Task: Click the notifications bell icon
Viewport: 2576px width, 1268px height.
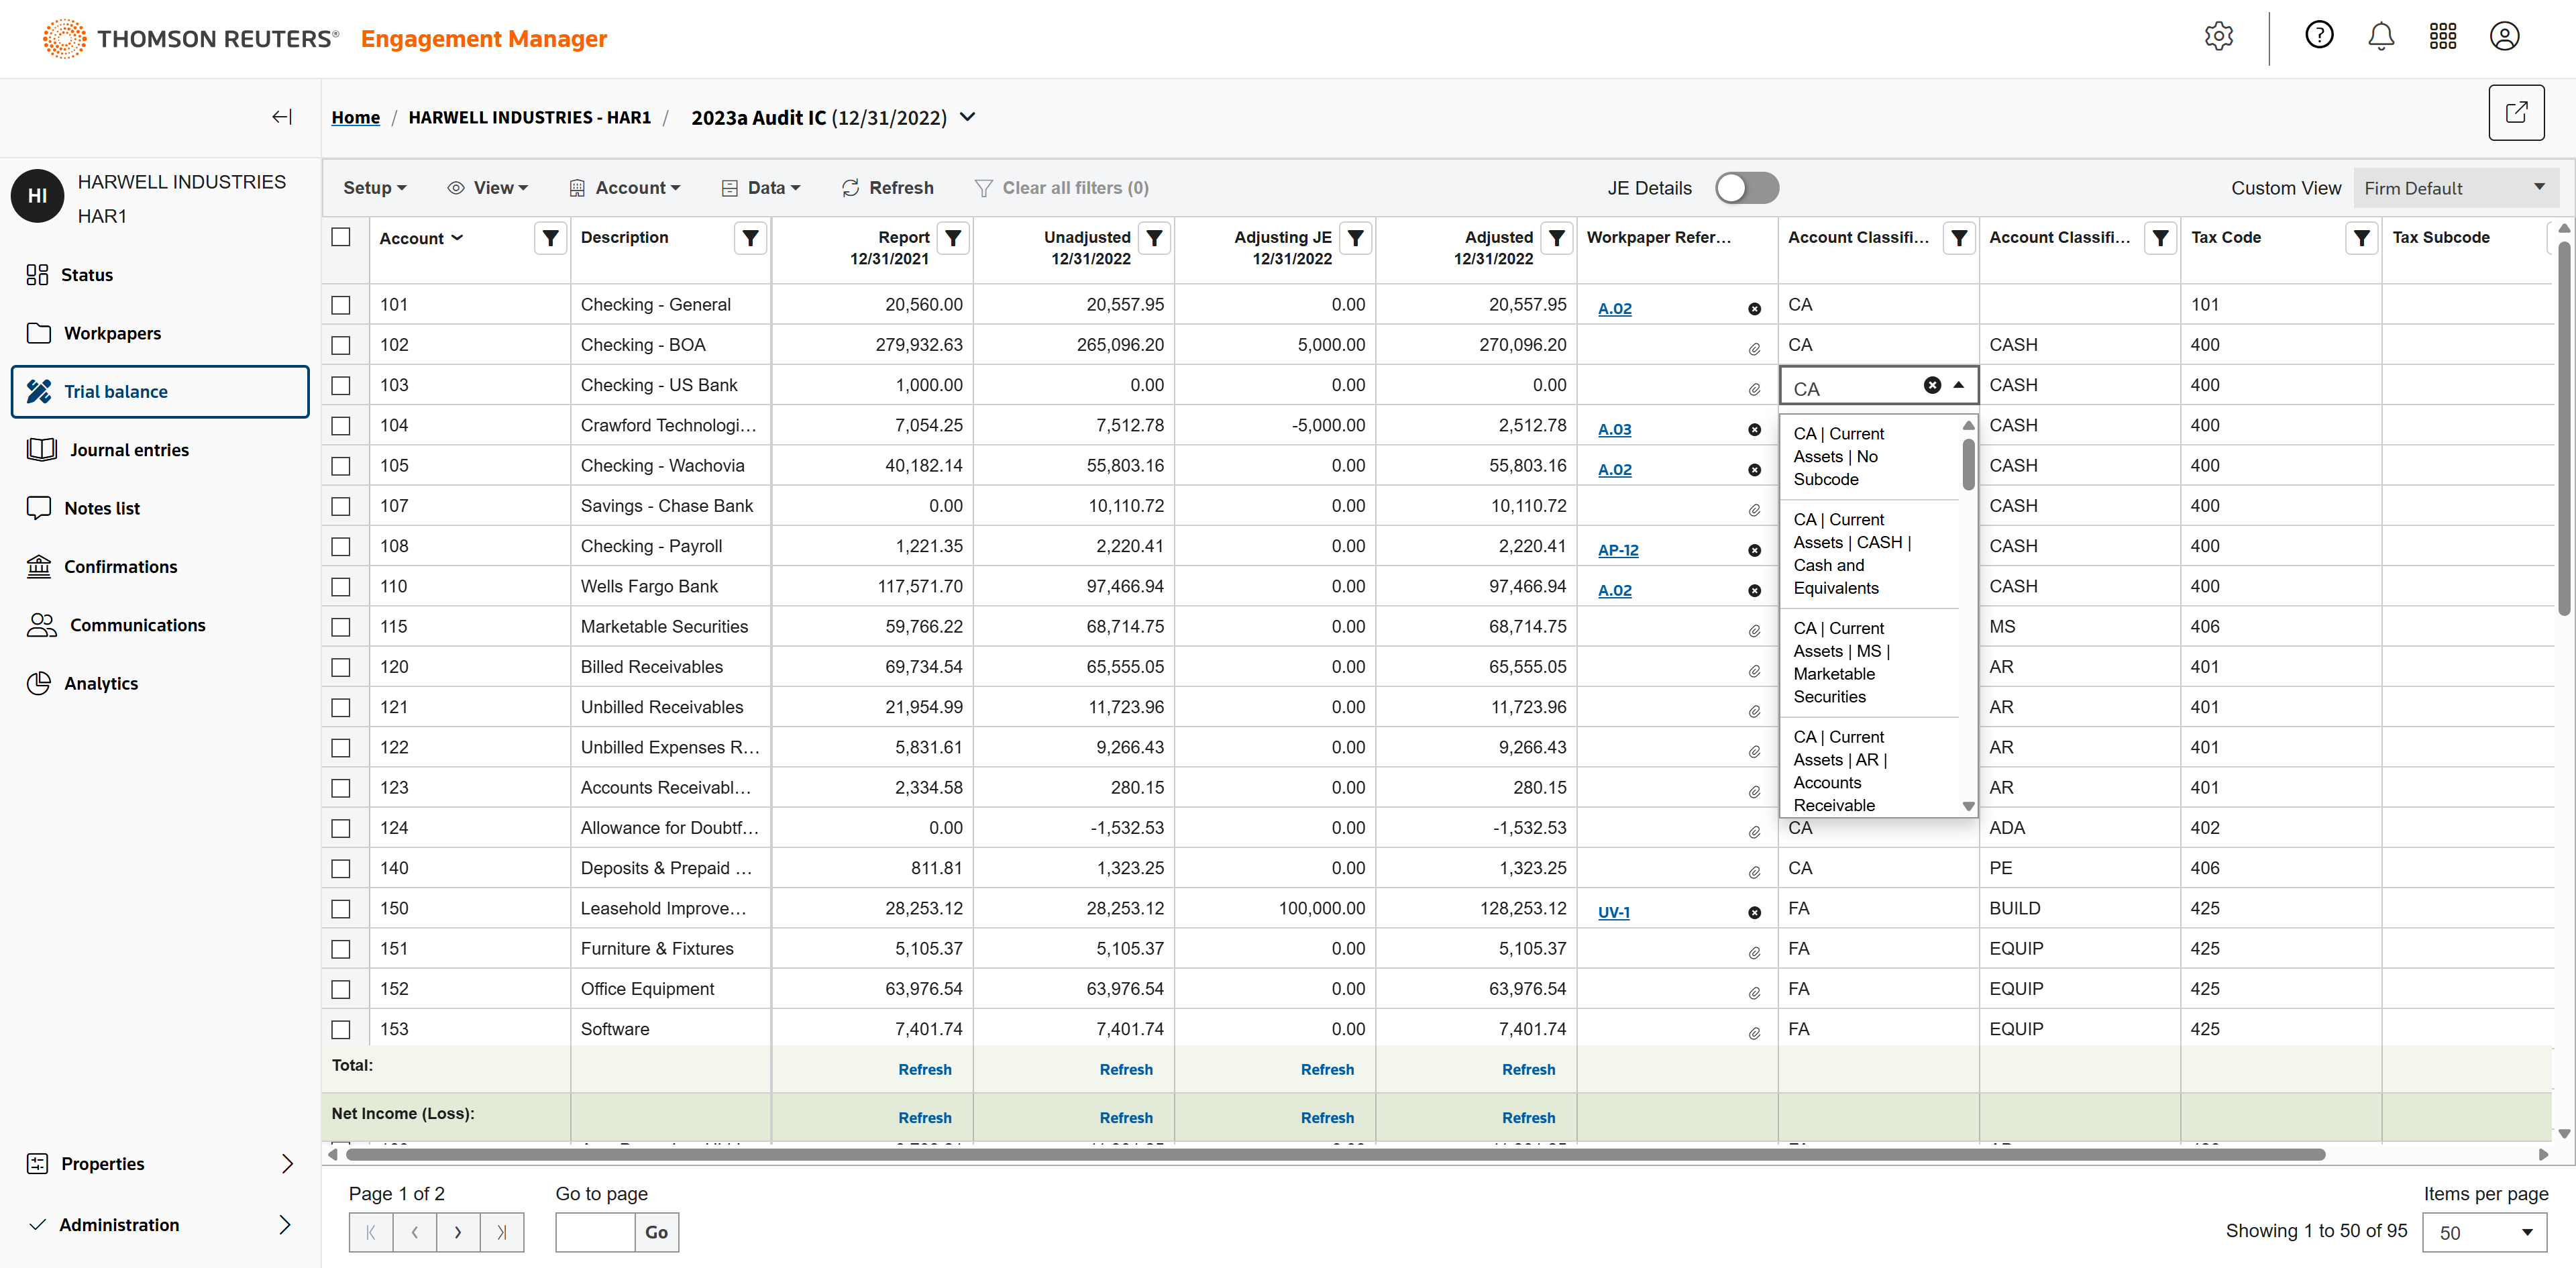Action: pyautogui.click(x=2380, y=37)
